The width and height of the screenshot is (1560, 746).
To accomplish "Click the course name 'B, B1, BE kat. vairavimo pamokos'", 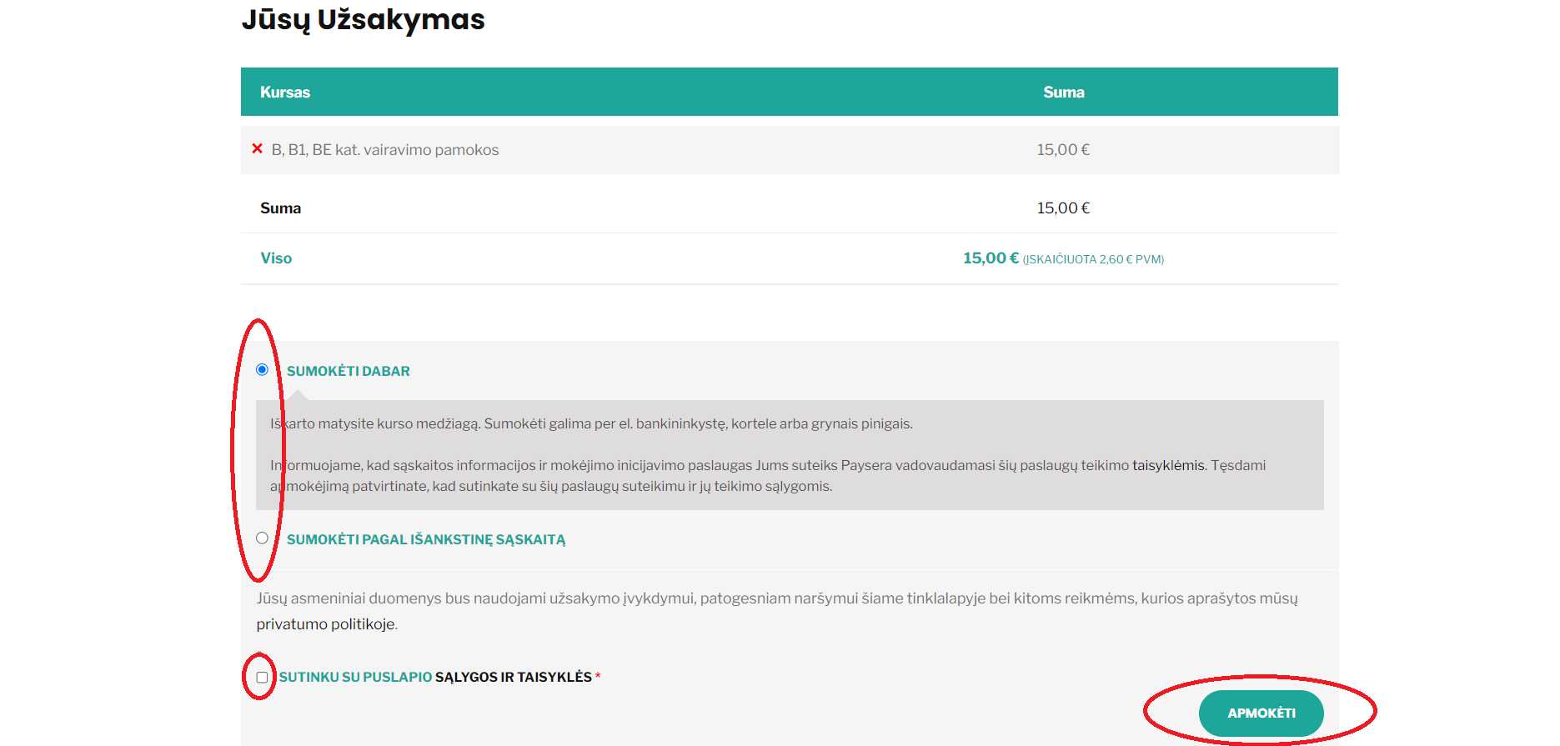I will (x=384, y=150).
